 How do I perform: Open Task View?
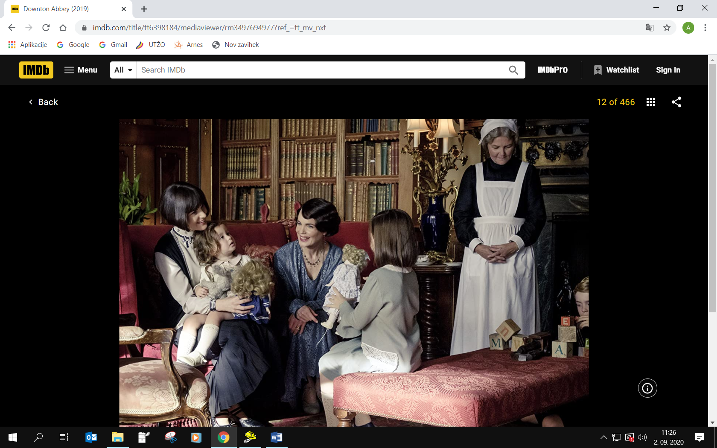64,437
